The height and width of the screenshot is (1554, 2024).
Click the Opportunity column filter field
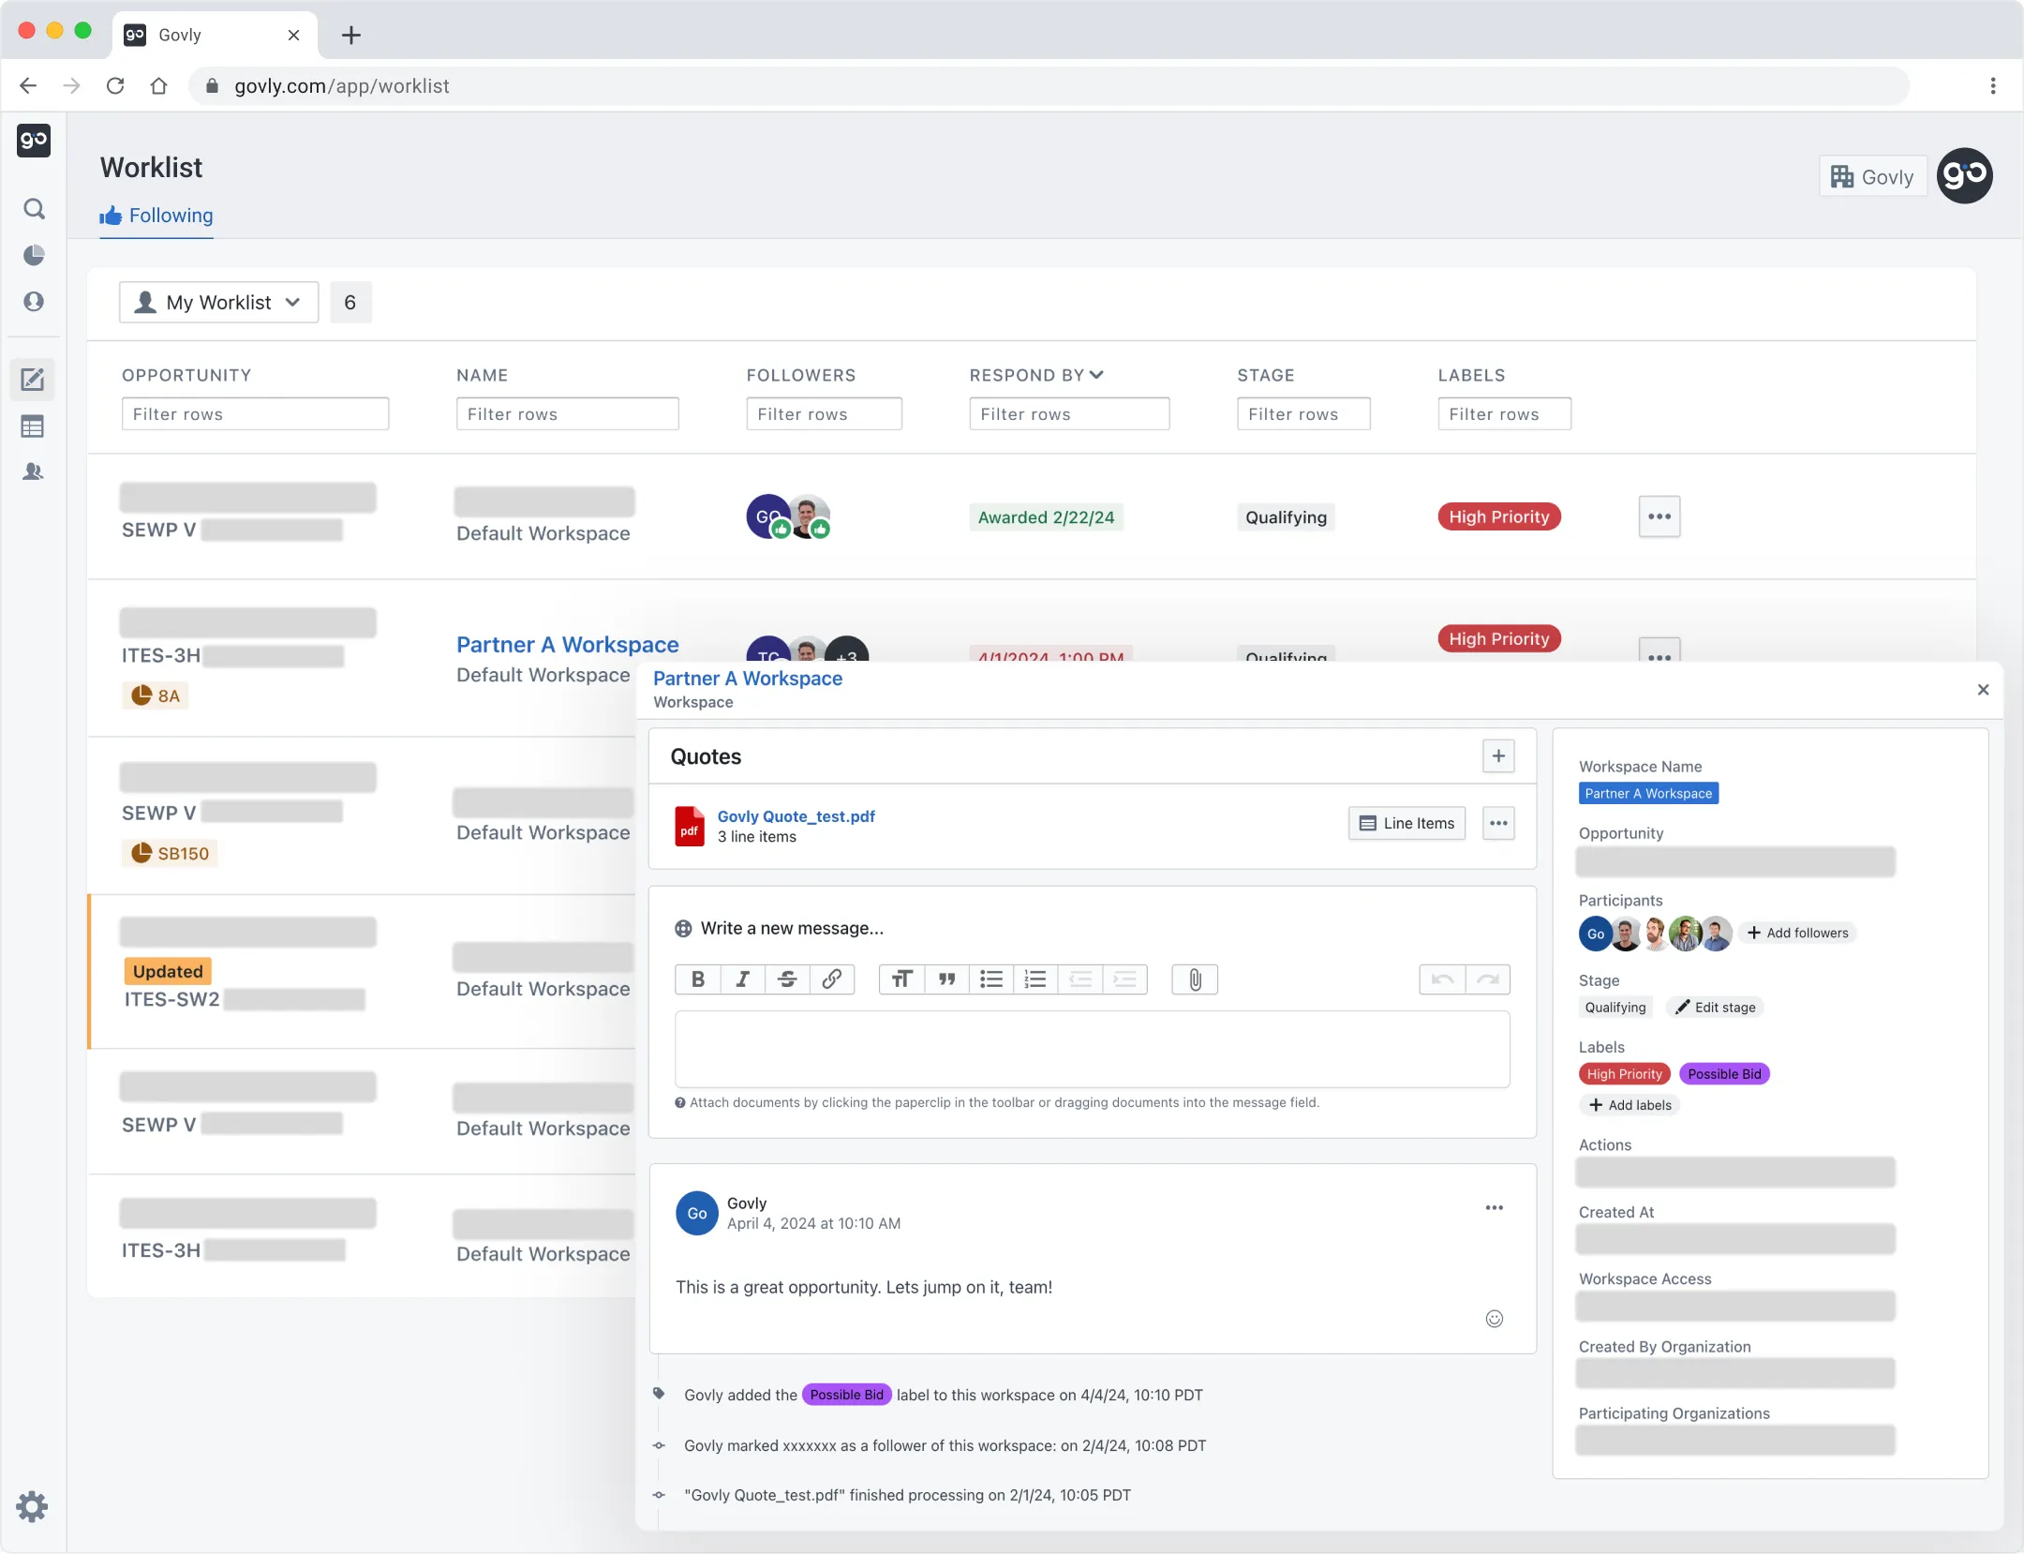255,414
